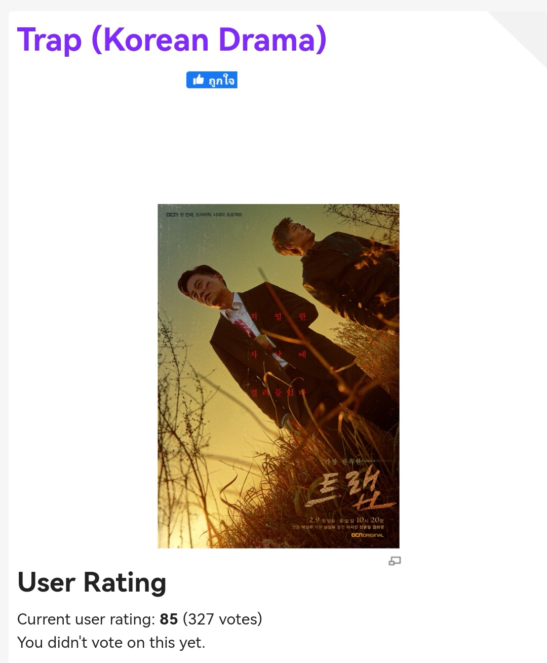Click the 2.9 premiere date on poster

pos(314,520)
